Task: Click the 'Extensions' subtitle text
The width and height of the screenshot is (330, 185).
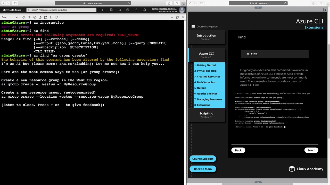Action: [x=314, y=27]
